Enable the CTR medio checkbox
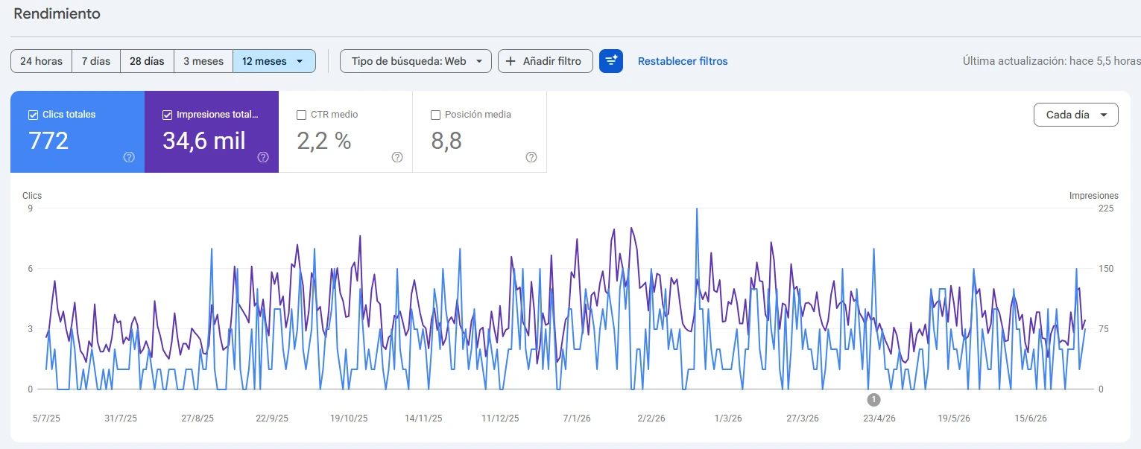Screen dimensions: 1141x449 tap(301, 115)
